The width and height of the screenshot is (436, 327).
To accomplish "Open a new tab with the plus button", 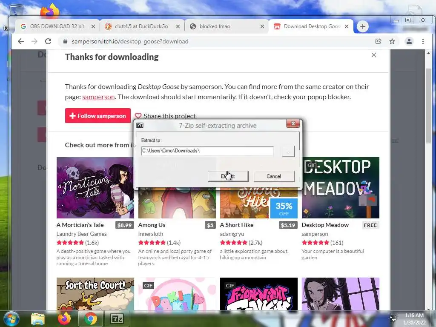I will tap(362, 26).
